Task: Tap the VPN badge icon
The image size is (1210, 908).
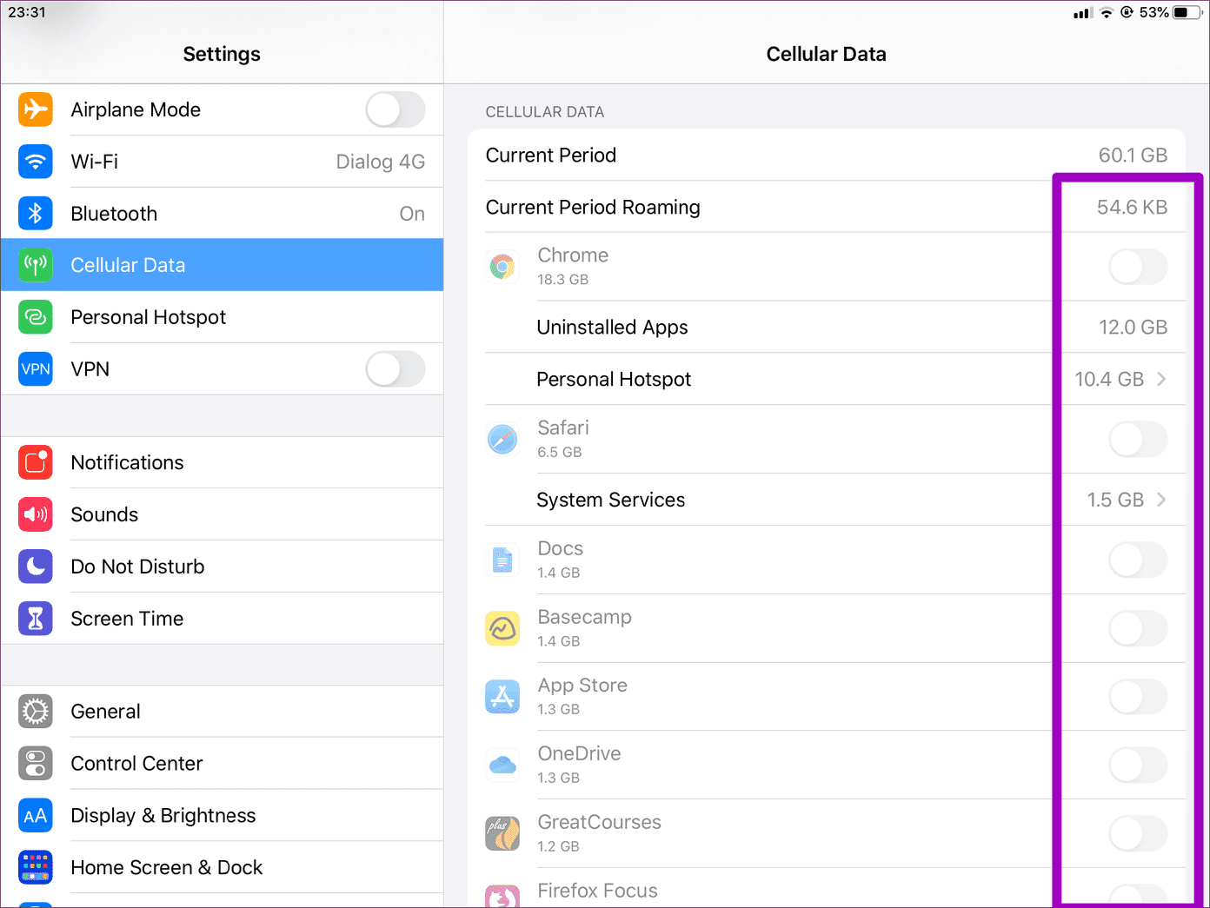Action: point(36,369)
